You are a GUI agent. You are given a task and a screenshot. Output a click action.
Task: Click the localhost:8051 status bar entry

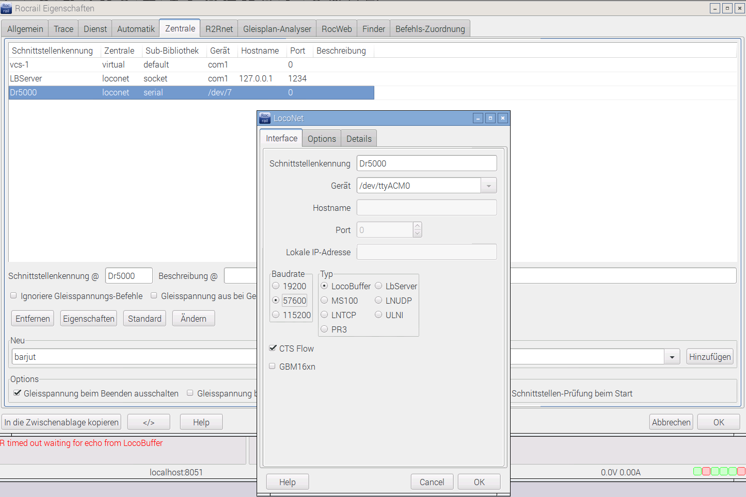tap(176, 472)
